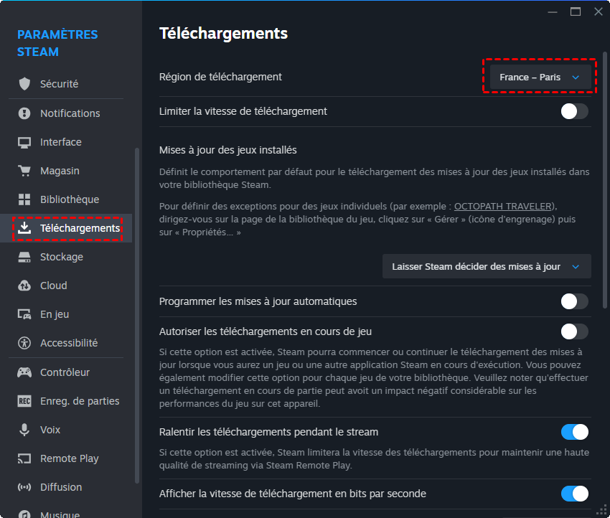Screen dimensions: 610x518
Task: Open Notifications via its alert icon
Action: coord(25,113)
